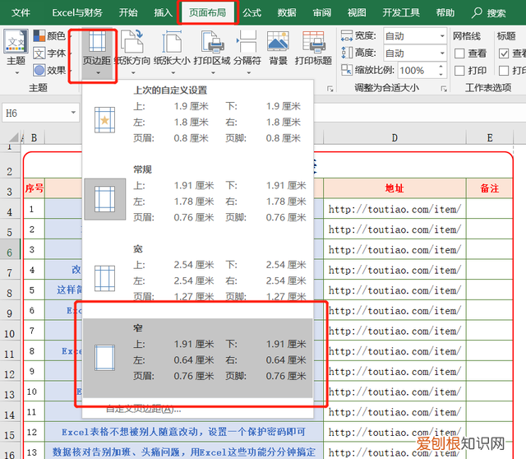Viewport: 526px width, 459px height.
Task: Open the 字体 theme fonts menu
Action: click(x=49, y=53)
